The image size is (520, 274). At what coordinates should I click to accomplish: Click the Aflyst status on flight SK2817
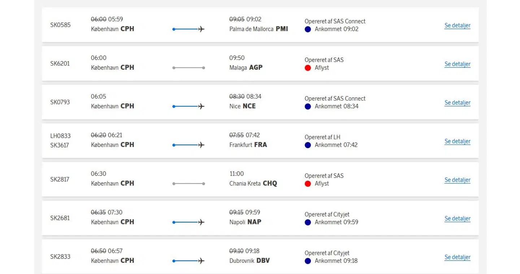coord(322,184)
